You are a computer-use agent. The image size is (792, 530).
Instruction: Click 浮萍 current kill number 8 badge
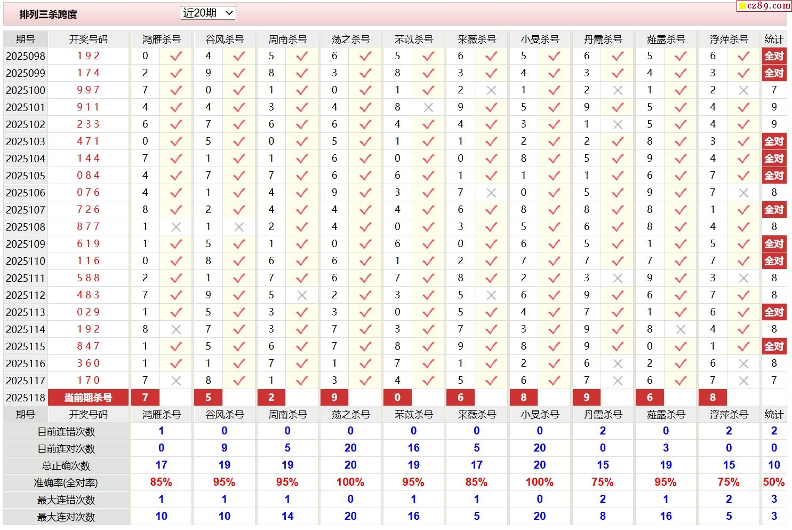pyautogui.click(x=713, y=398)
